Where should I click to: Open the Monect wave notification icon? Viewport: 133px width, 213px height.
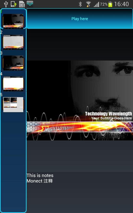(30, 4)
